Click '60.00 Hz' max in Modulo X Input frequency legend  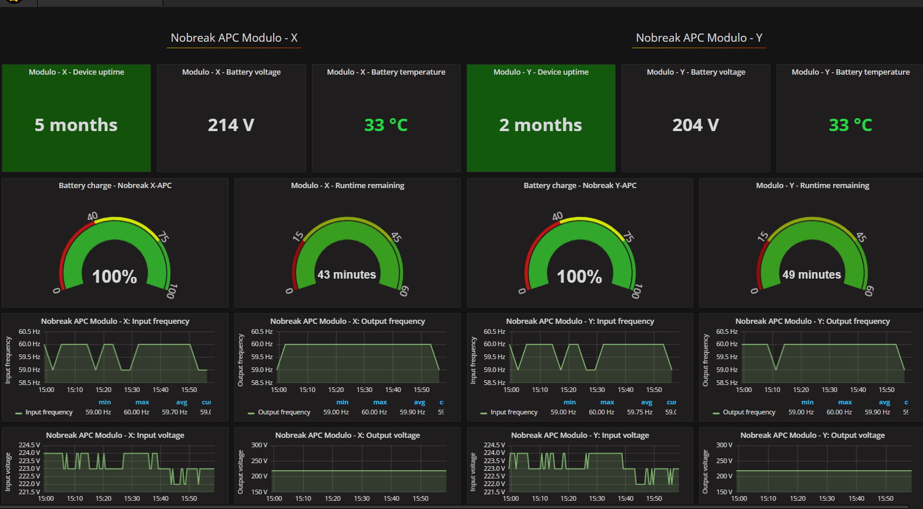click(x=136, y=412)
